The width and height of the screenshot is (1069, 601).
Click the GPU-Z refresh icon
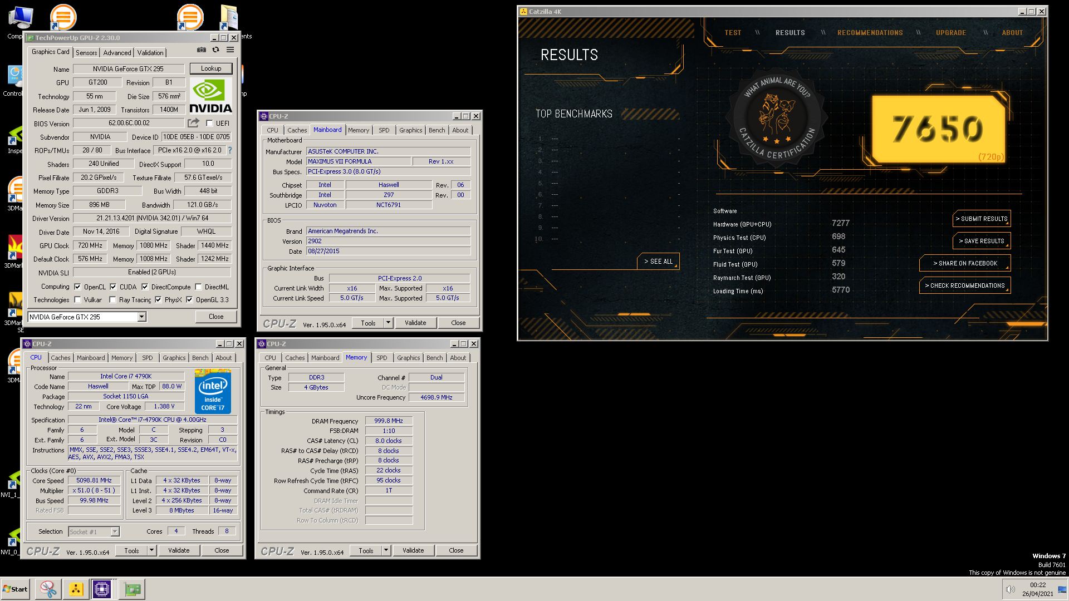click(x=216, y=50)
